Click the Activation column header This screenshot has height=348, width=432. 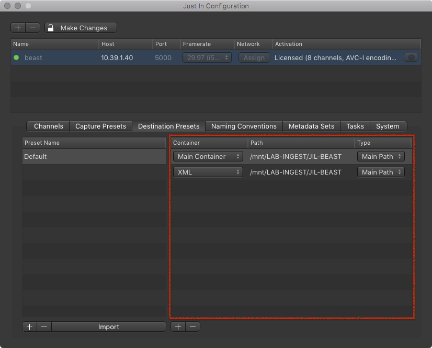347,44
